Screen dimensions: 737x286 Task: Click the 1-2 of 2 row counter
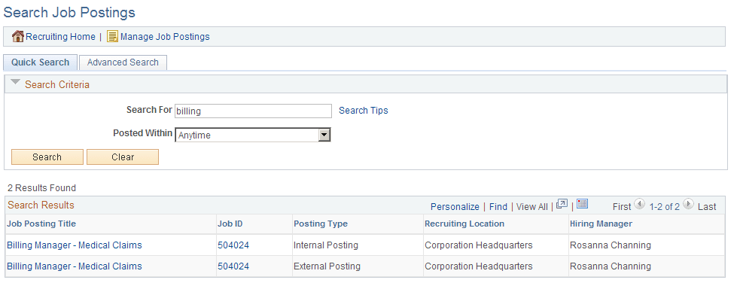pyautogui.click(x=664, y=207)
